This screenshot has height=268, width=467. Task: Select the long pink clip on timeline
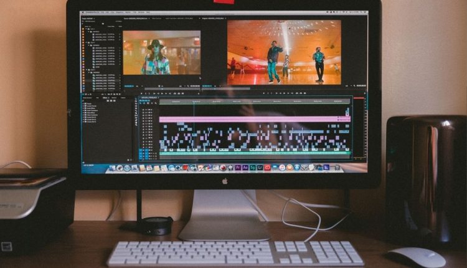pos(255,119)
